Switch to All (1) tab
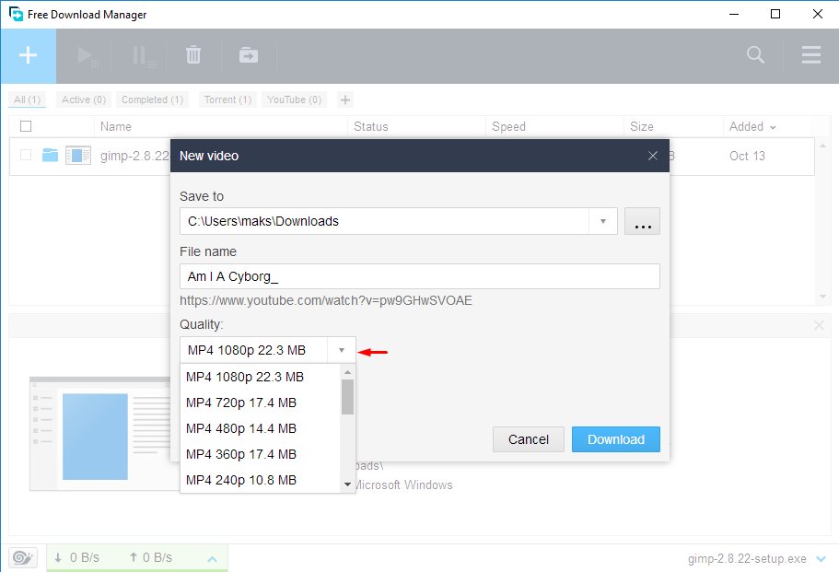Viewport: 839px width, 572px height. coord(27,99)
